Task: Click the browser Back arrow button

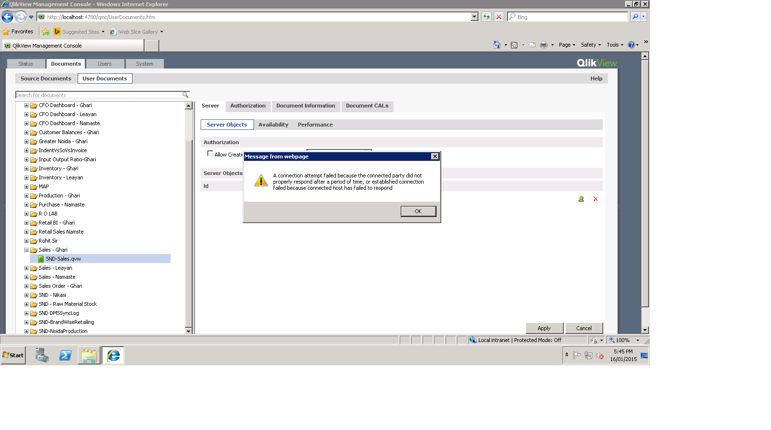Action: (8, 17)
